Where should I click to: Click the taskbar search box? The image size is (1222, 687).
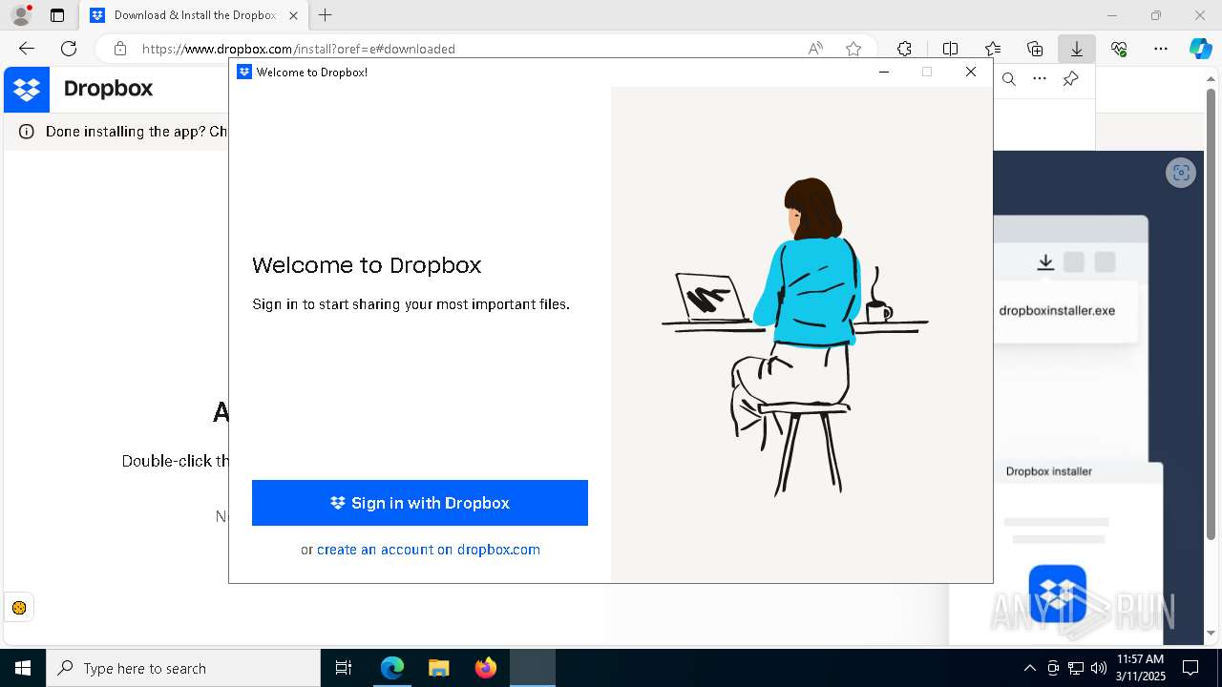[183, 668]
